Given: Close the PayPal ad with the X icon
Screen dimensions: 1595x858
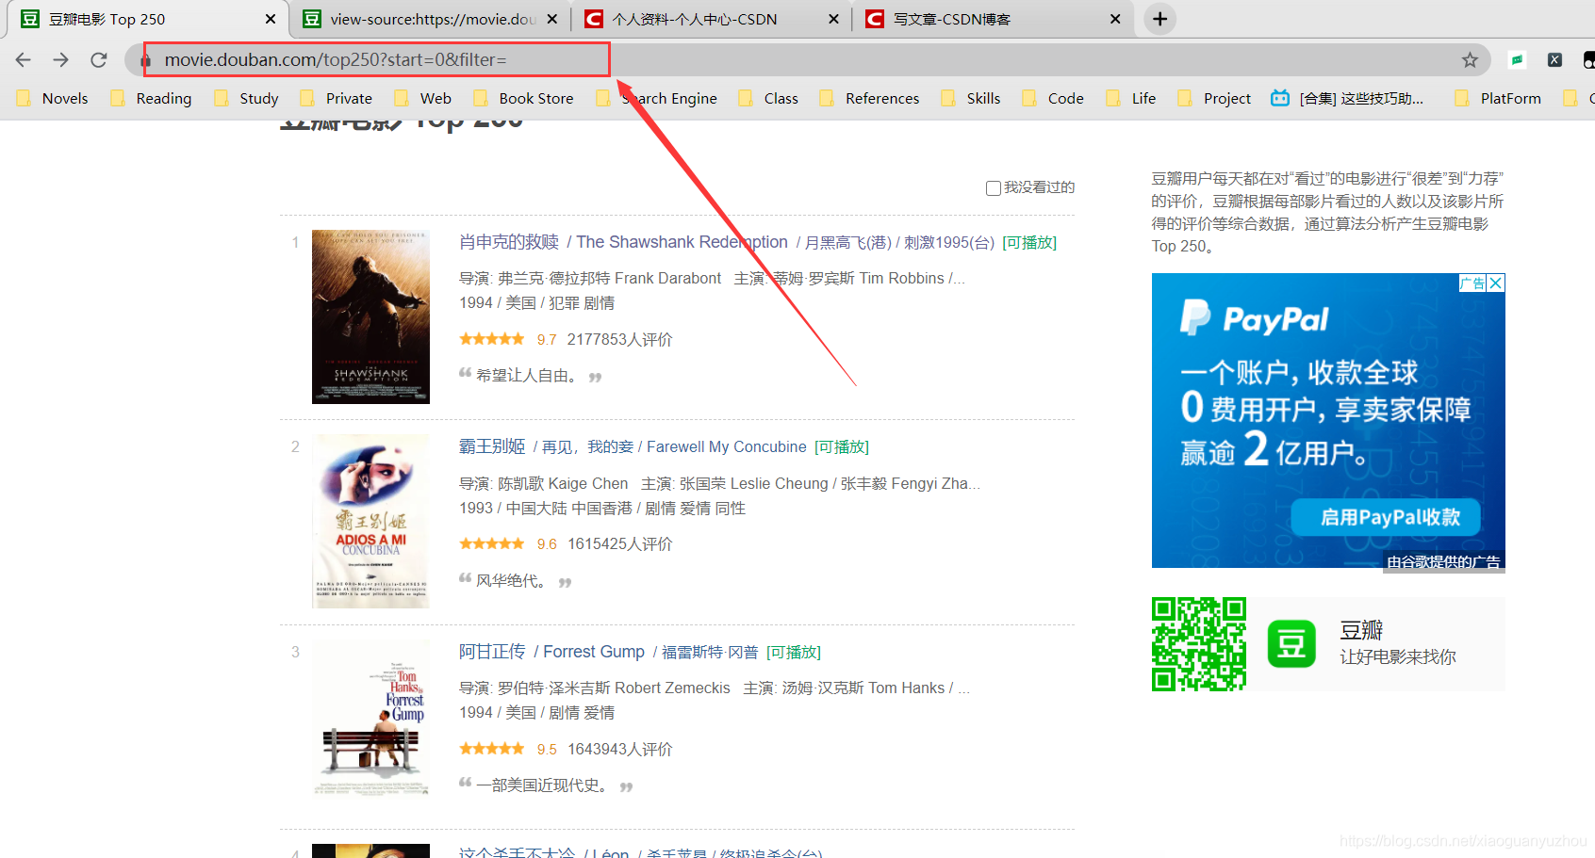Looking at the screenshot, I should click(x=1496, y=283).
